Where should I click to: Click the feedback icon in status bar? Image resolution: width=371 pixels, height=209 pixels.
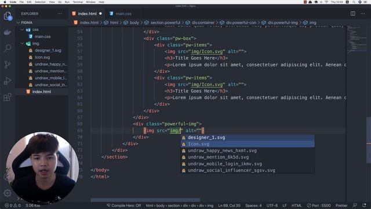coord(355,205)
